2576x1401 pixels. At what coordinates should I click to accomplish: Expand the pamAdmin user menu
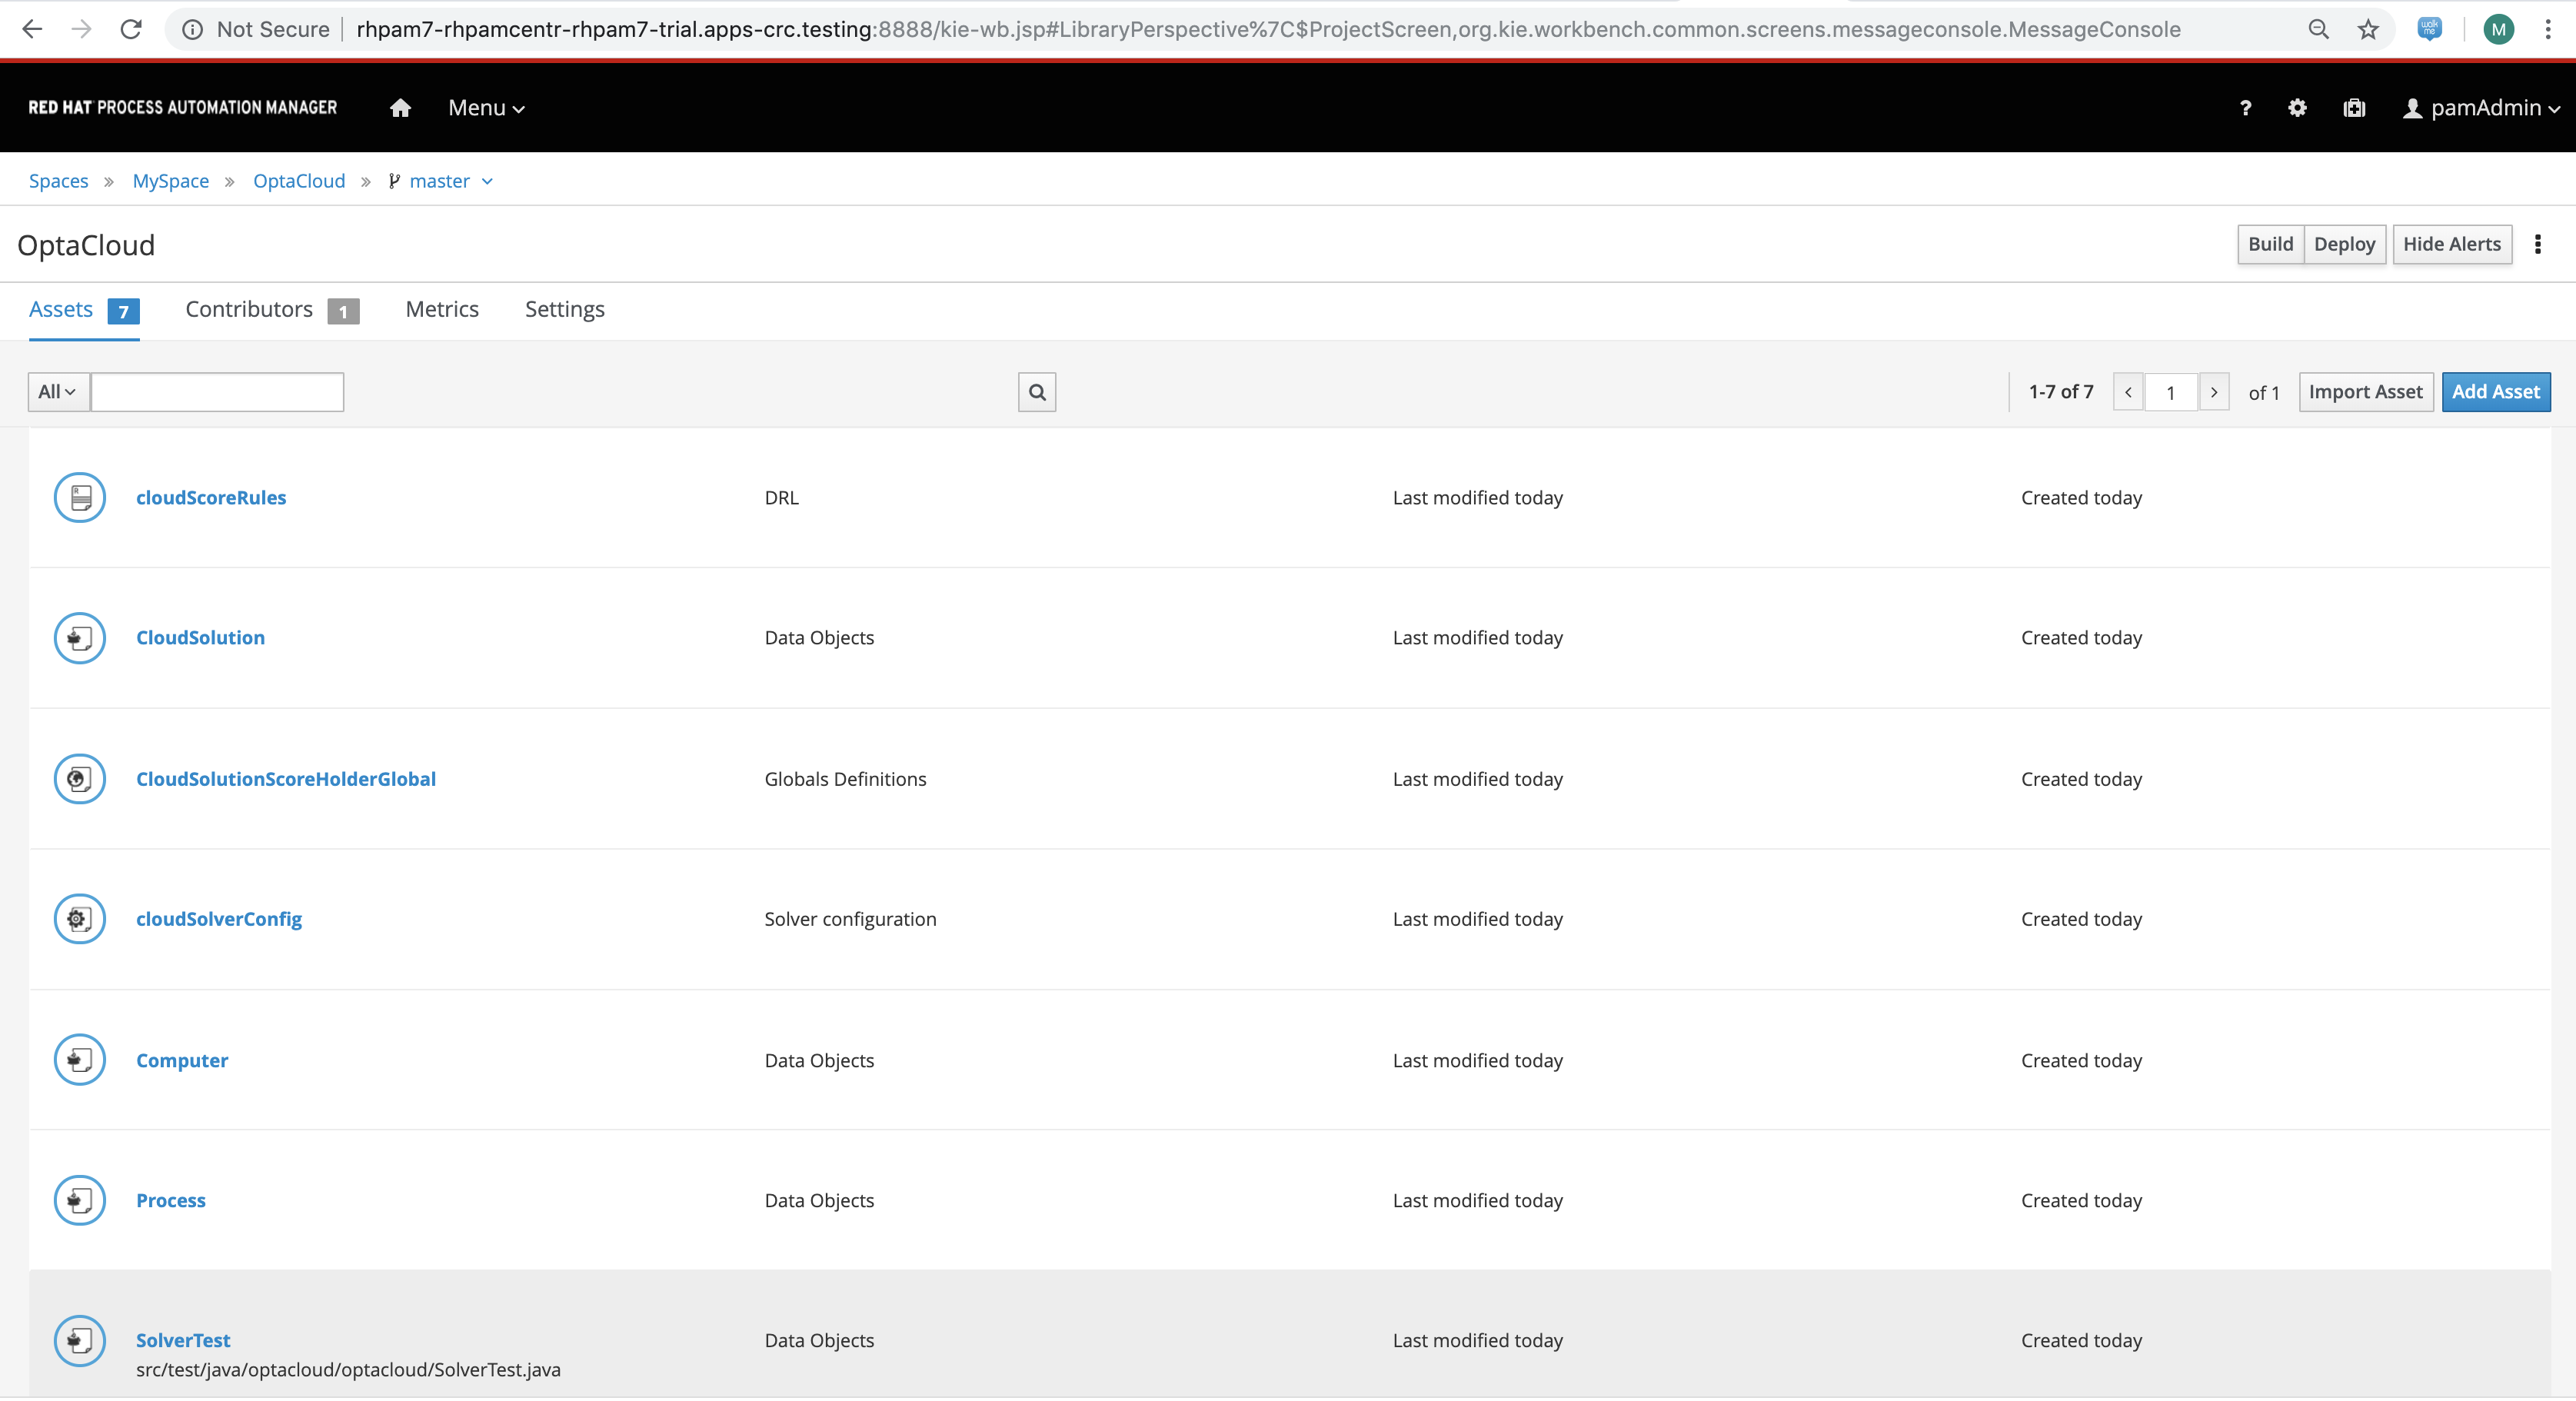tap(2482, 108)
